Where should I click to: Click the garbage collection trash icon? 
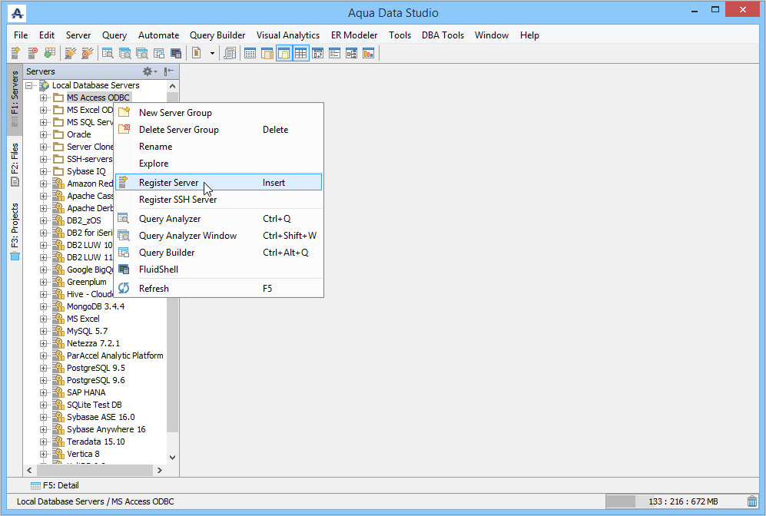(x=752, y=501)
